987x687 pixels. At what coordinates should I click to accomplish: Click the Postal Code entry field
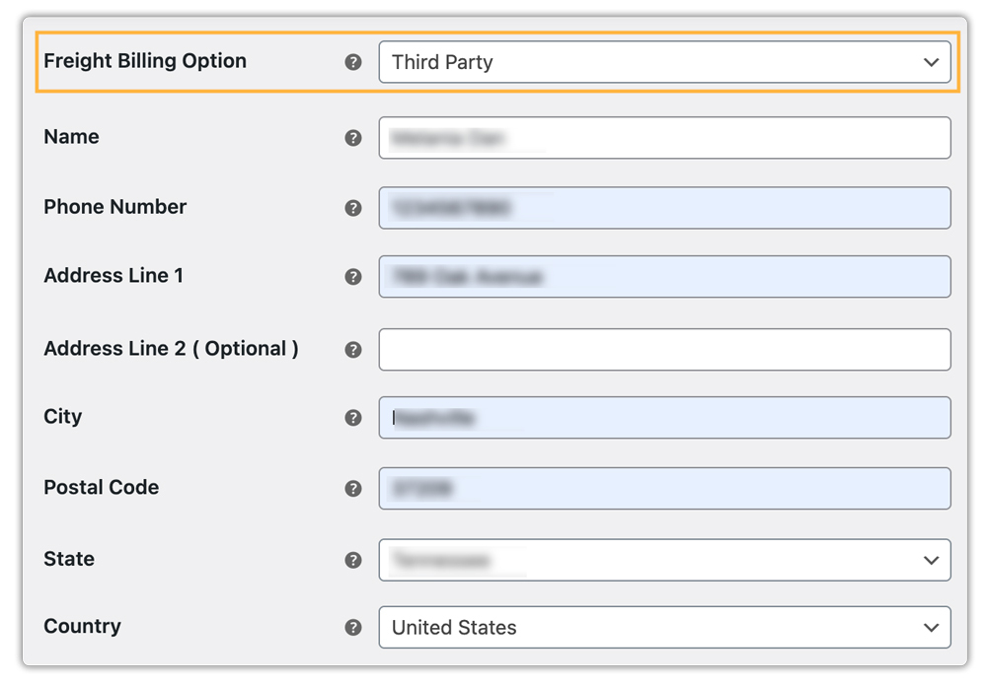pos(665,488)
